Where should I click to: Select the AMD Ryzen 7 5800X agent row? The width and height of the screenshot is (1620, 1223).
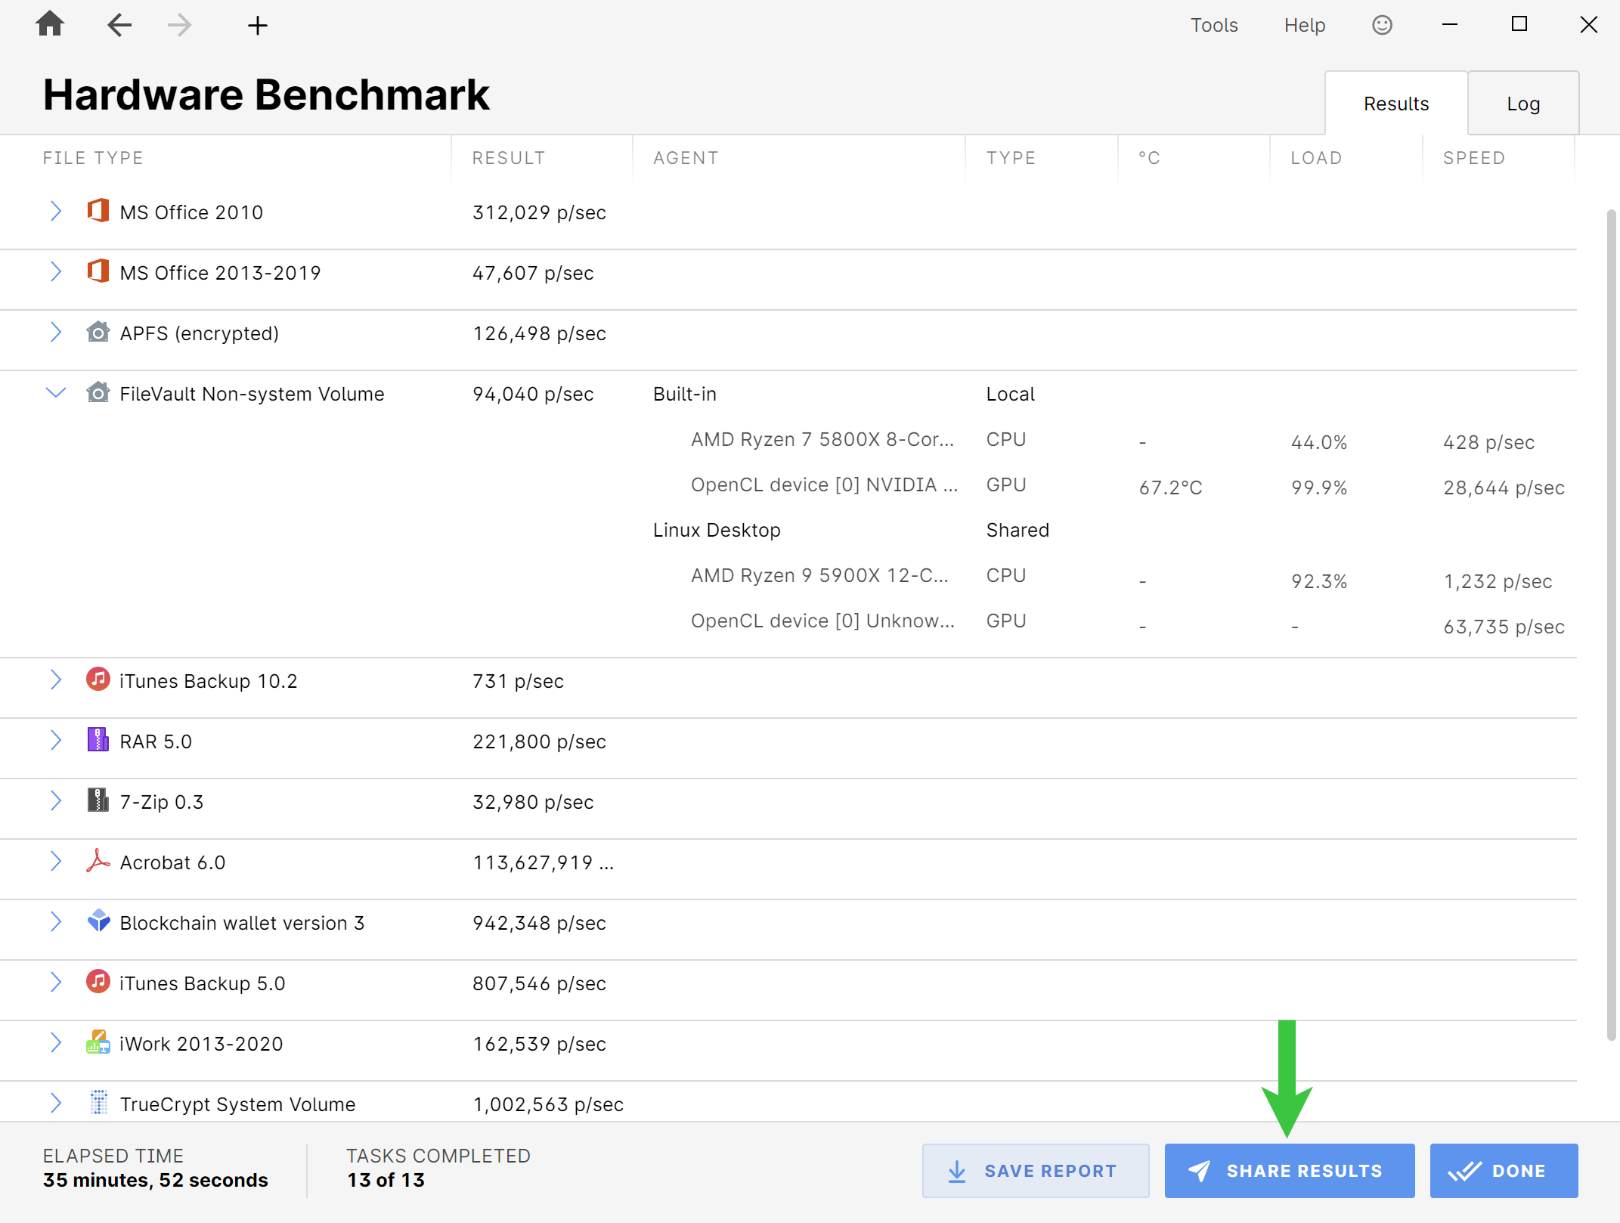[x=822, y=439]
